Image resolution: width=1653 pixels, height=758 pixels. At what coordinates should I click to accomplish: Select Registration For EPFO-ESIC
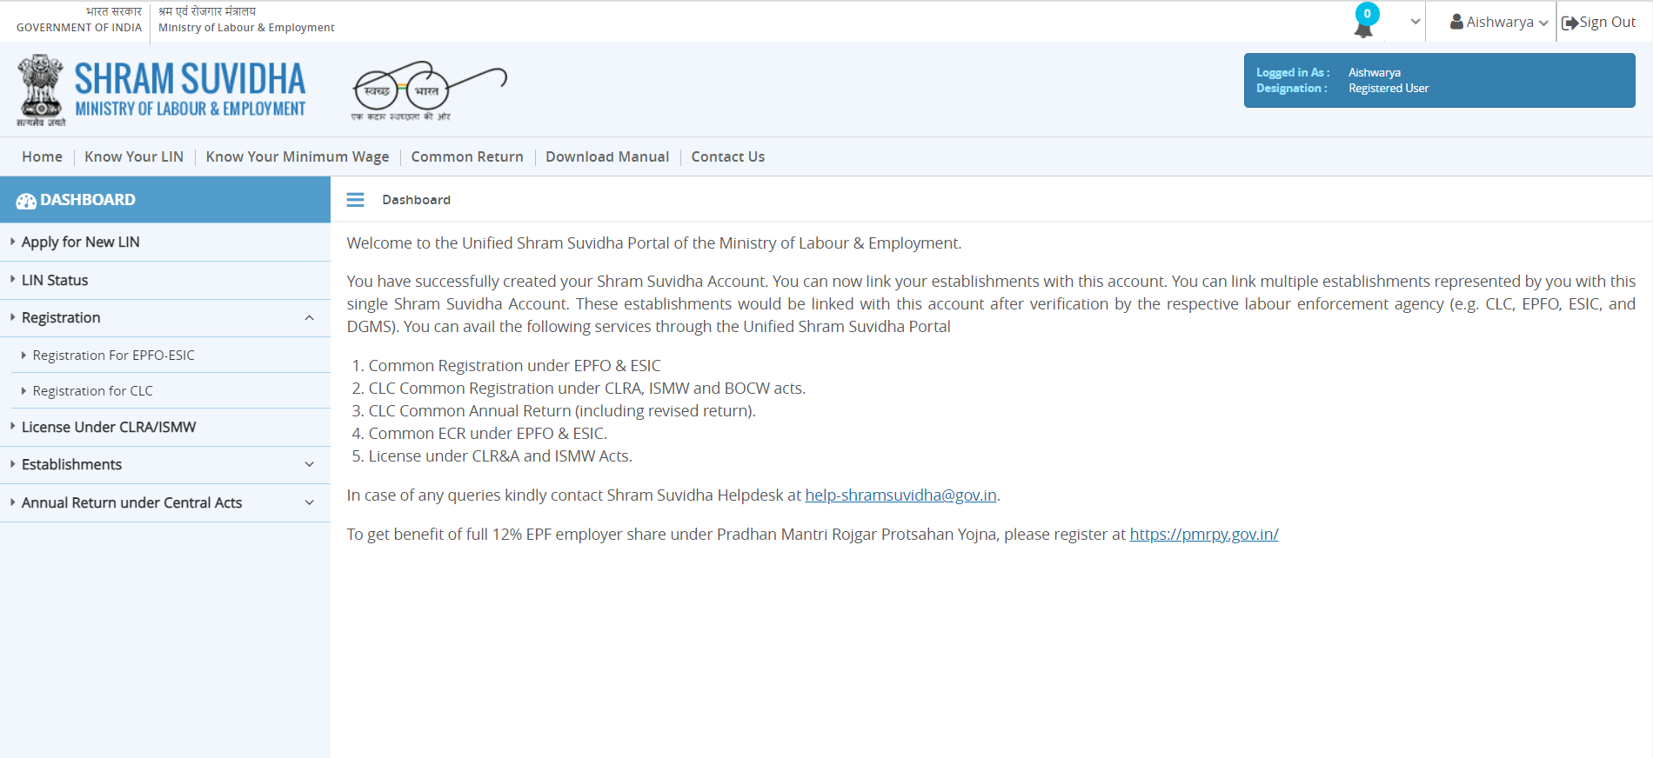[113, 356]
